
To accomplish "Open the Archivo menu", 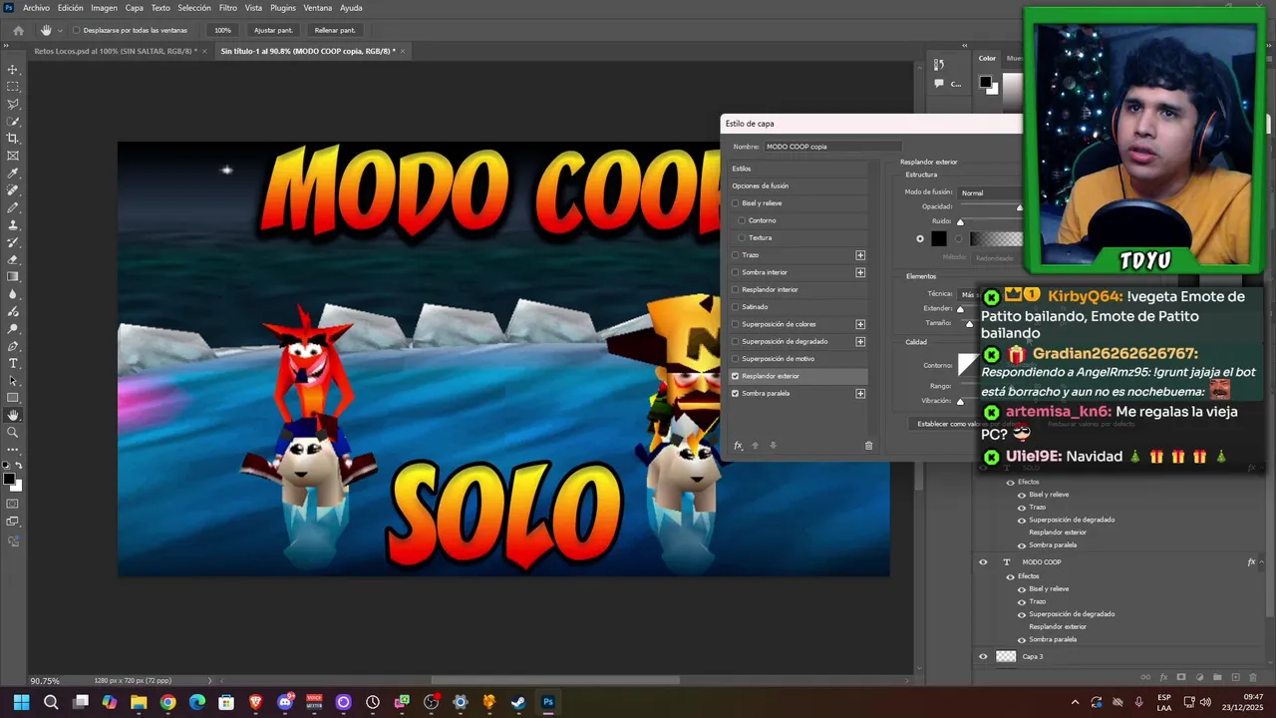I will click(36, 8).
